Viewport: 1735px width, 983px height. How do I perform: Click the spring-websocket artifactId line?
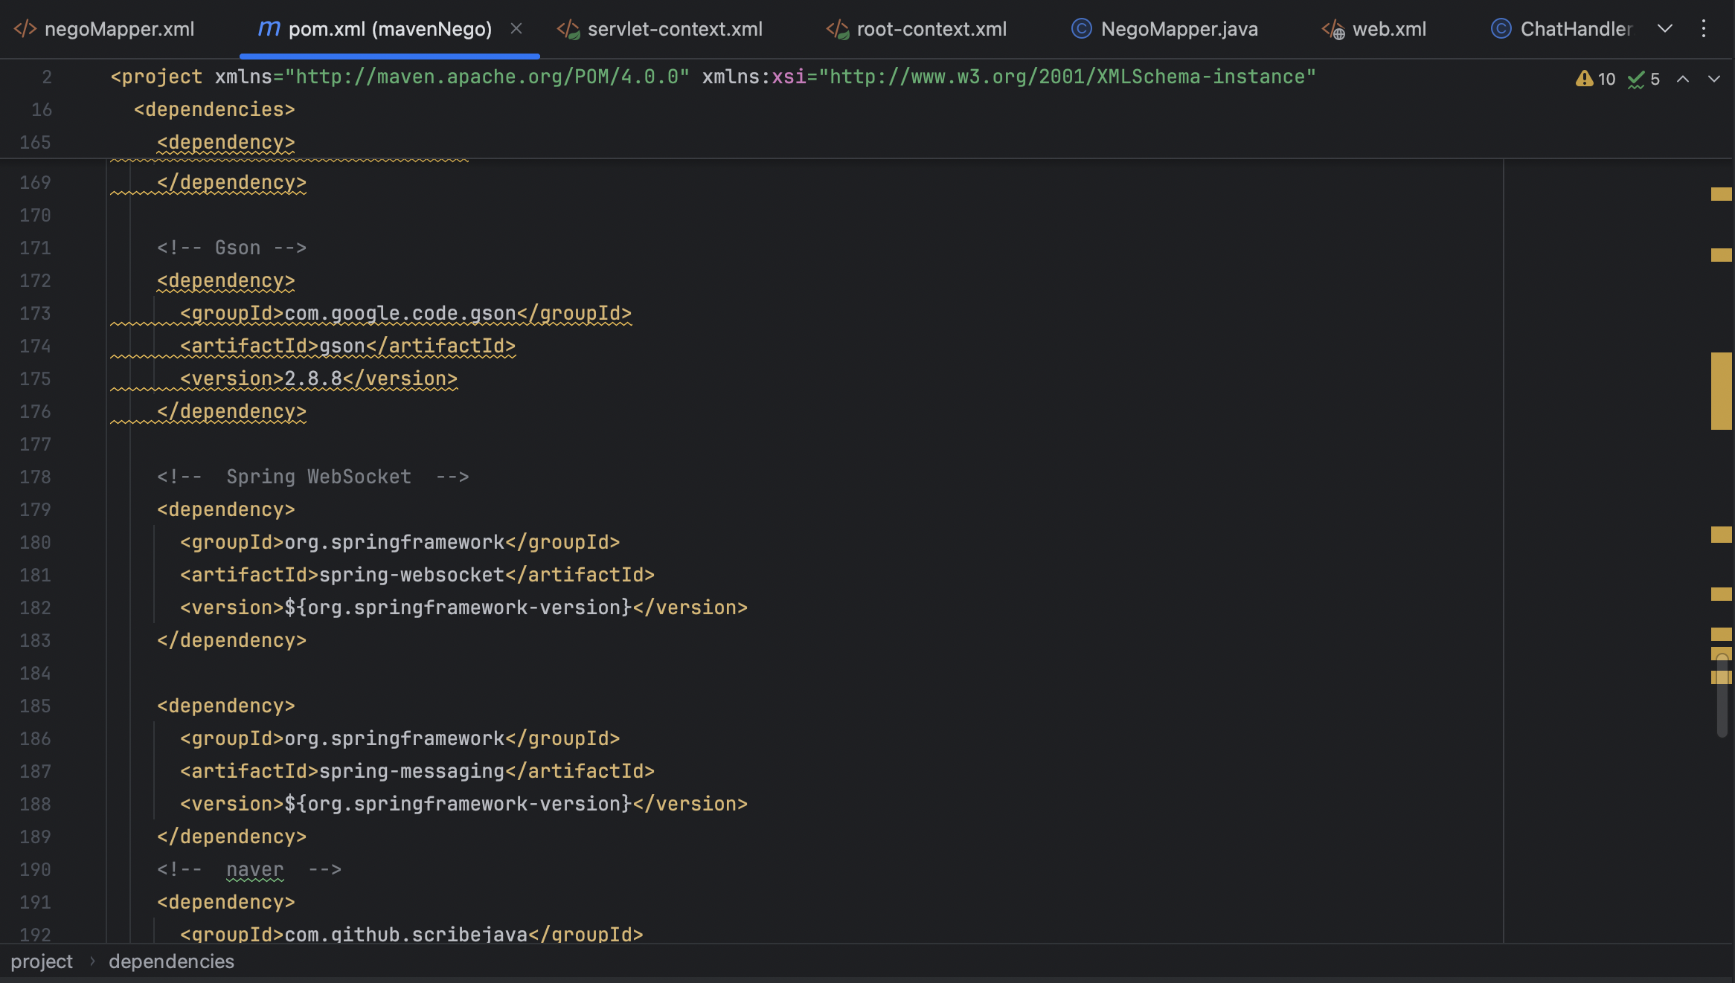click(417, 575)
